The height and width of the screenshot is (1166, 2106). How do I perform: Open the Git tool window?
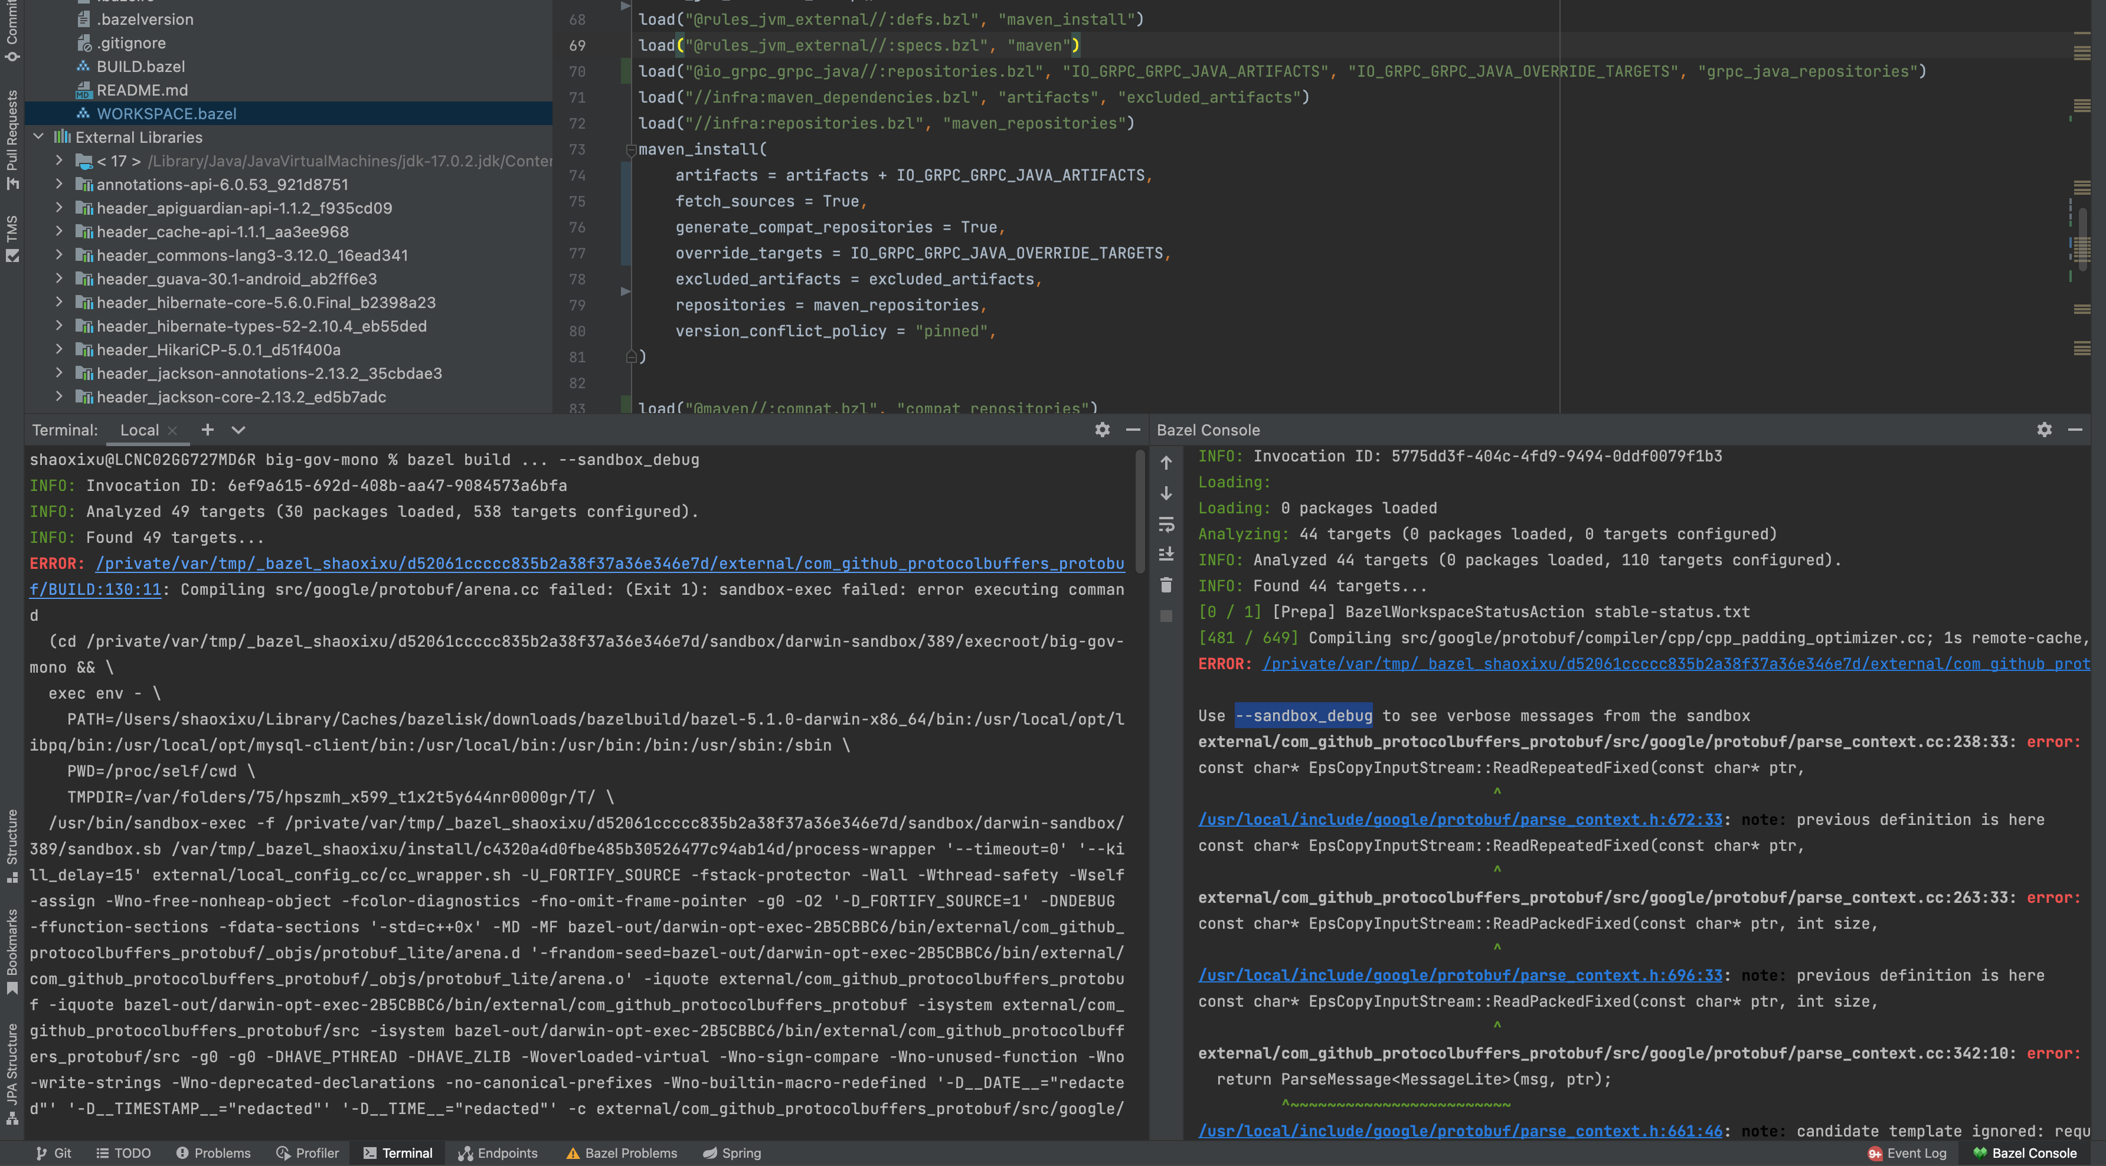(x=54, y=1153)
